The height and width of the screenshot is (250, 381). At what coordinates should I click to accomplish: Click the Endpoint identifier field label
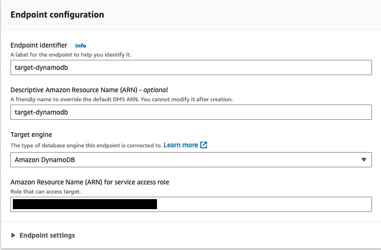39,45
